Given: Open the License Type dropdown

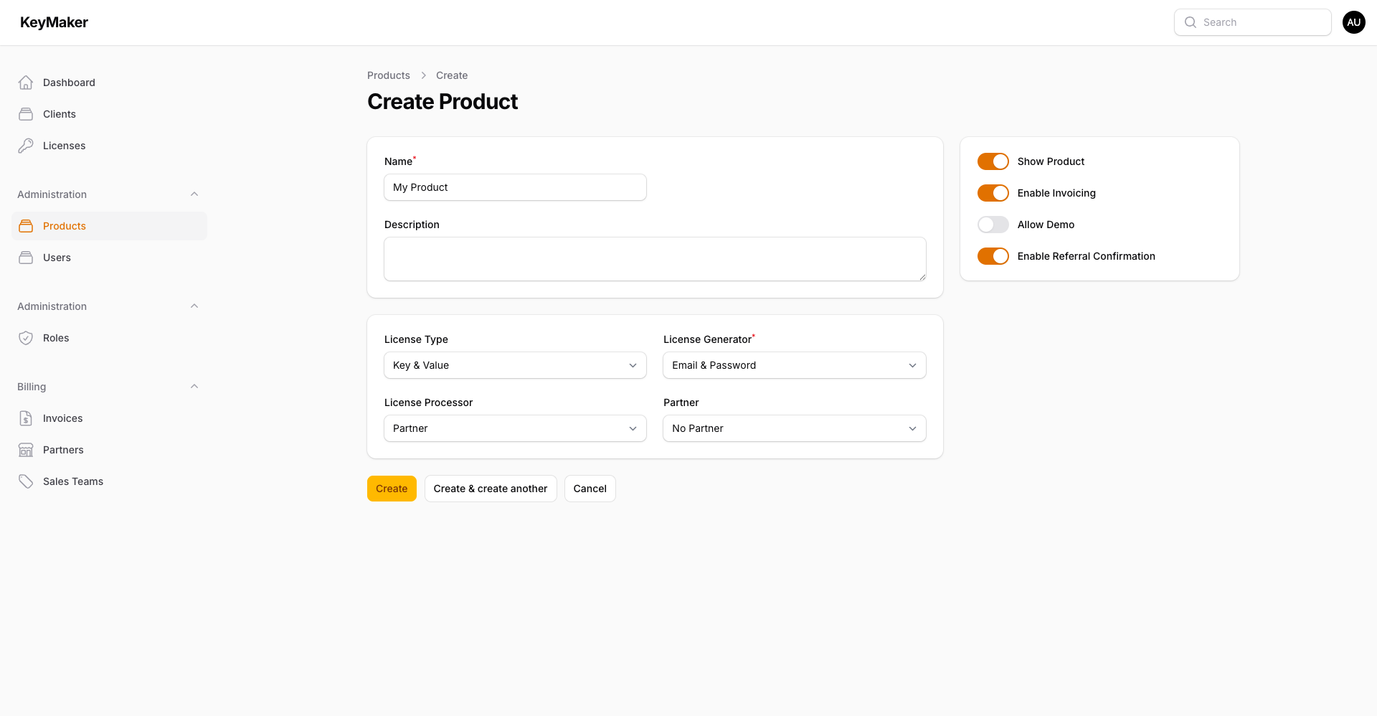Looking at the screenshot, I should tap(515, 365).
